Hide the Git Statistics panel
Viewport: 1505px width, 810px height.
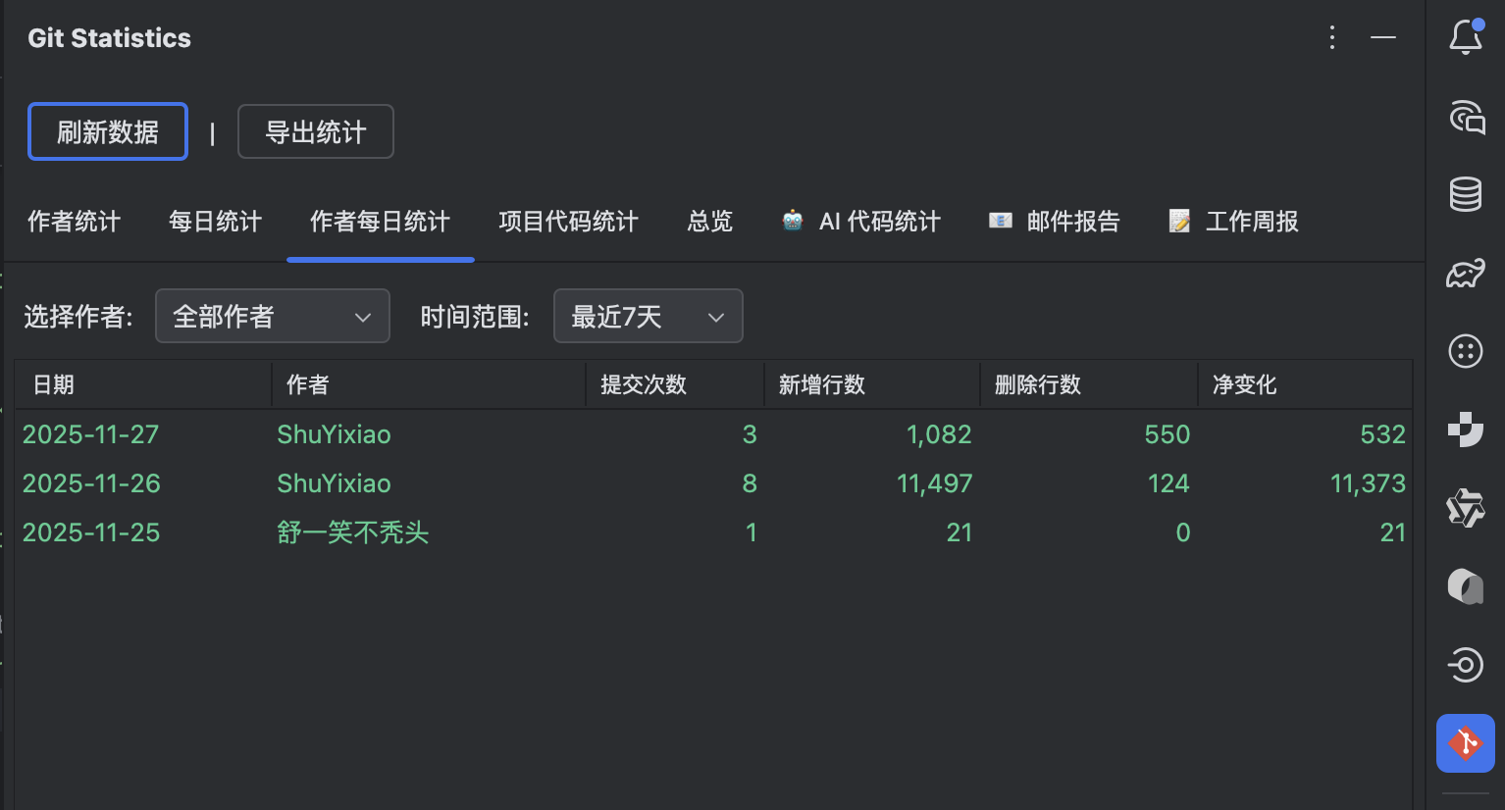pyautogui.click(x=1383, y=37)
